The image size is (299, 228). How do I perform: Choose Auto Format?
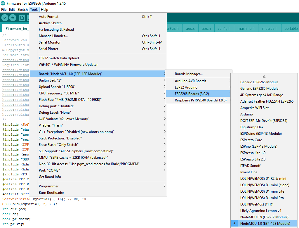(x=98, y=17)
